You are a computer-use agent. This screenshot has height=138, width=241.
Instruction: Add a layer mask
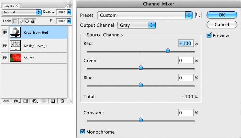point(25,101)
